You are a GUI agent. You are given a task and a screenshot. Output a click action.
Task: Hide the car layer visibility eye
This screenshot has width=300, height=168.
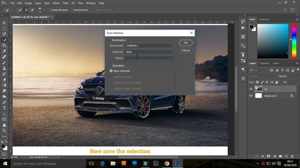point(251,89)
